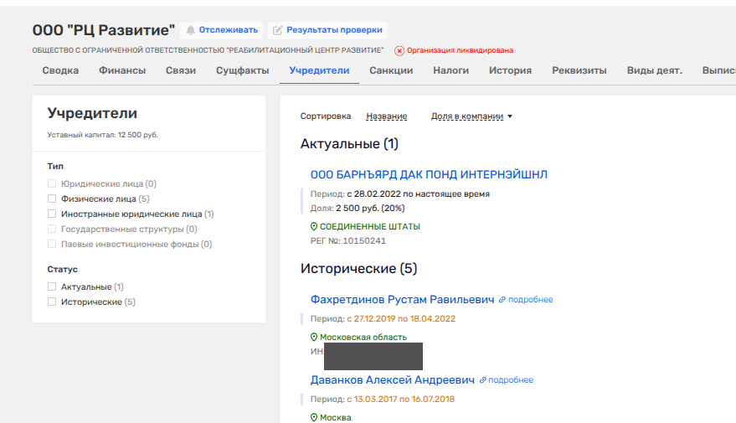The width and height of the screenshot is (736, 423).
Task: Sort founders by Доля в компании
Action: point(467,116)
